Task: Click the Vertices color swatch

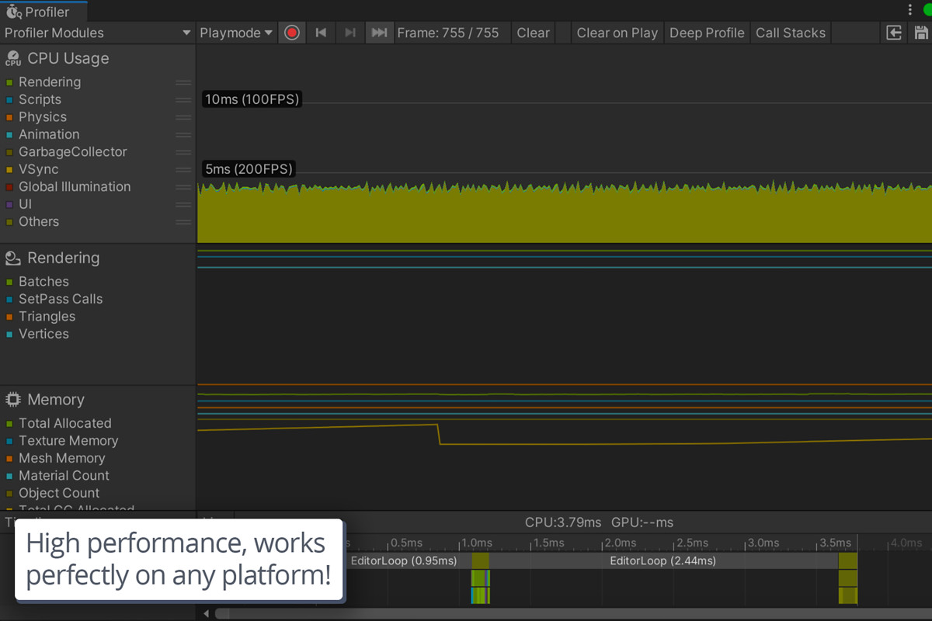Action: click(x=9, y=335)
